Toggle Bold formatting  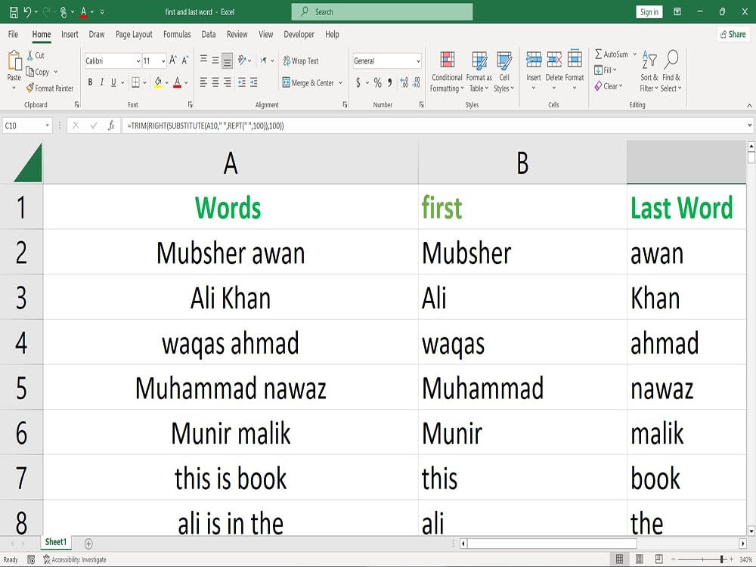(90, 82)
